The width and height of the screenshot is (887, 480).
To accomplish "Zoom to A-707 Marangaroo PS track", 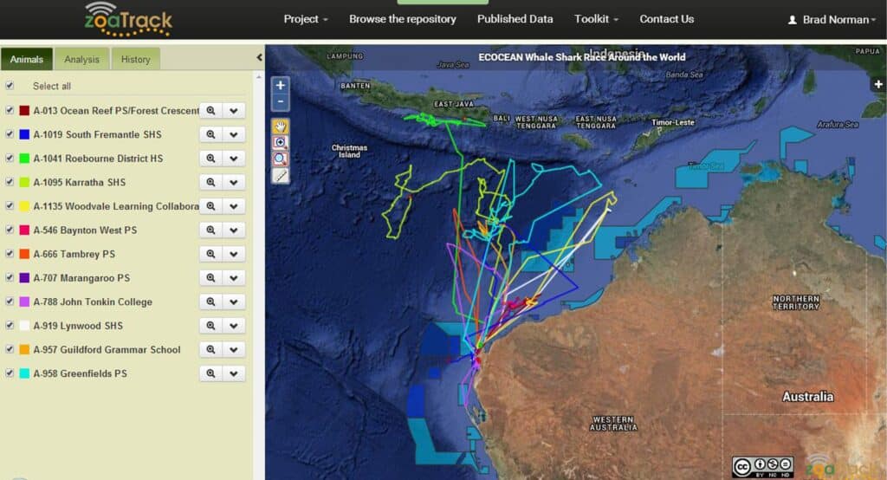I will (210, 278).
